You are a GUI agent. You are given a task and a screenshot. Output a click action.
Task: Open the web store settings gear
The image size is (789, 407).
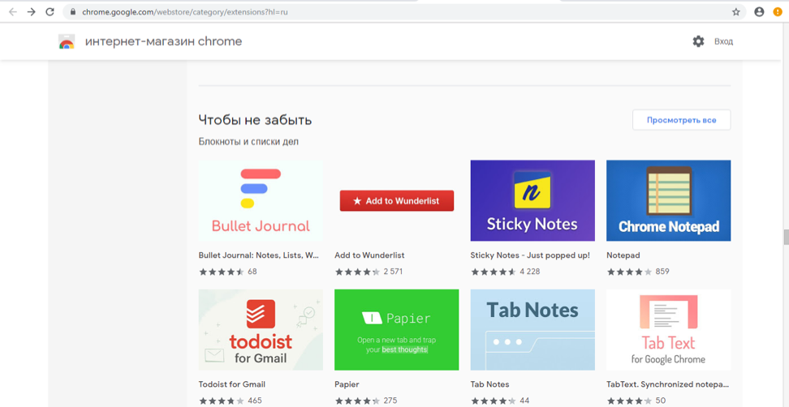tap(698, 41)
